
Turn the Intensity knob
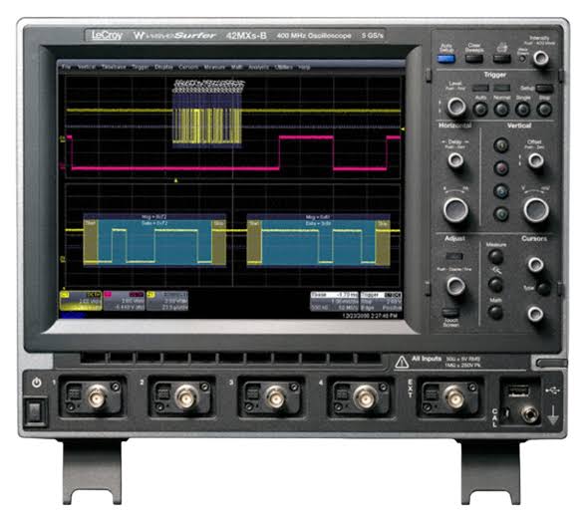click(540, 58)
